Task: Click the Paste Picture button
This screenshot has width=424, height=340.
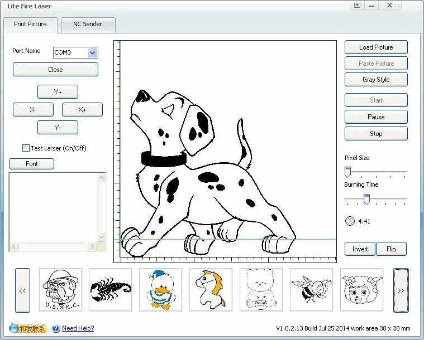Action: pos(376,64)
